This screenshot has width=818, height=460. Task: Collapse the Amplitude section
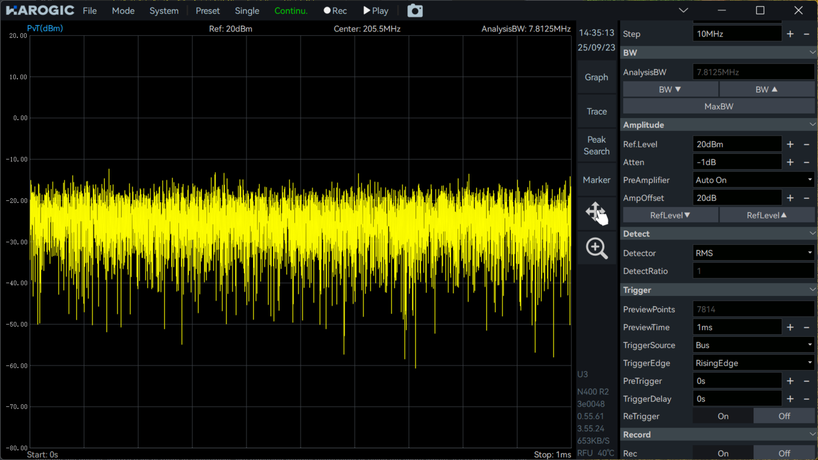pos(812,125)
